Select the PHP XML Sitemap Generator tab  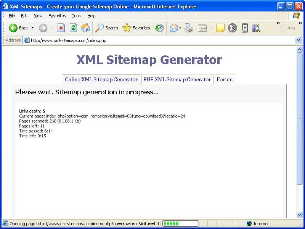click(177, 79)
